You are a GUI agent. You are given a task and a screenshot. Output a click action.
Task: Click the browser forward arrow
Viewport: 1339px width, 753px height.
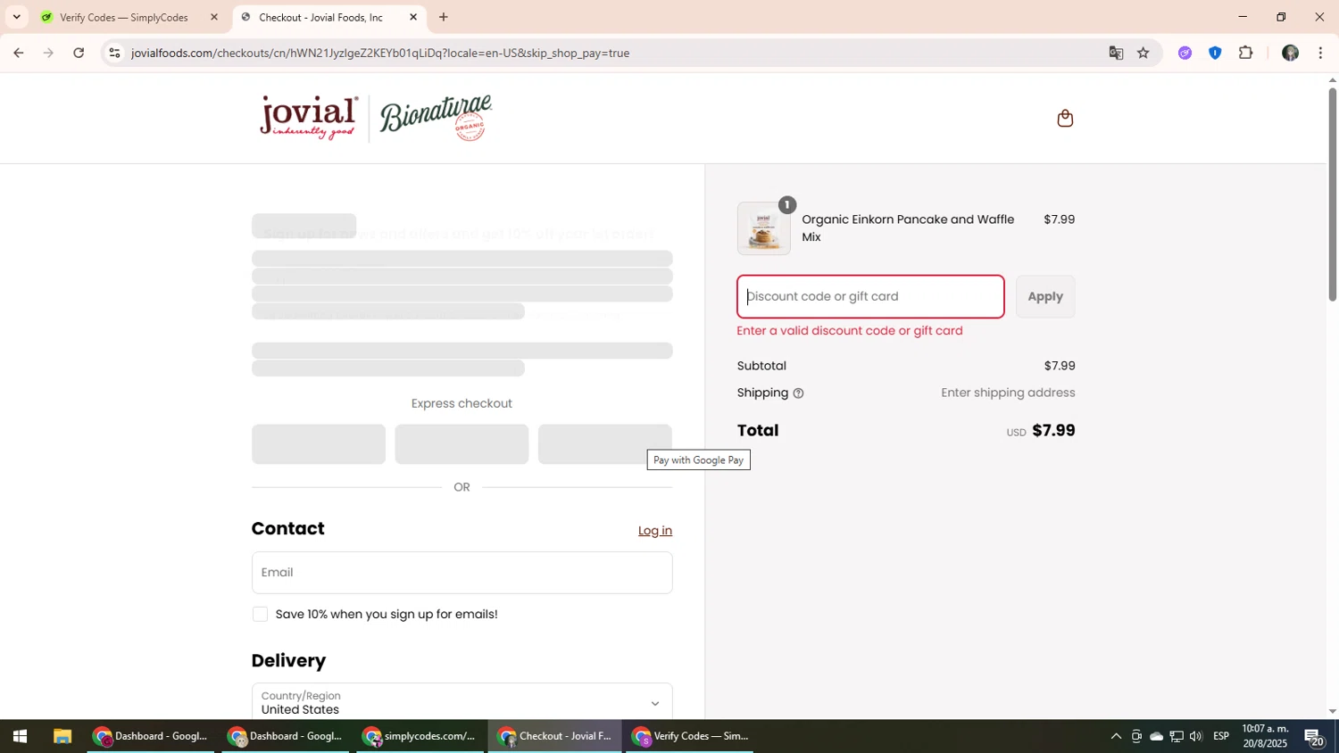tap(48, 54)
